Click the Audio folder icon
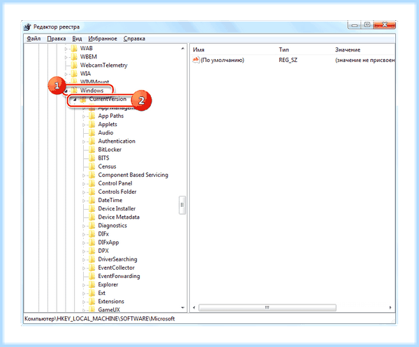419x347 pixels. [92, 133]
